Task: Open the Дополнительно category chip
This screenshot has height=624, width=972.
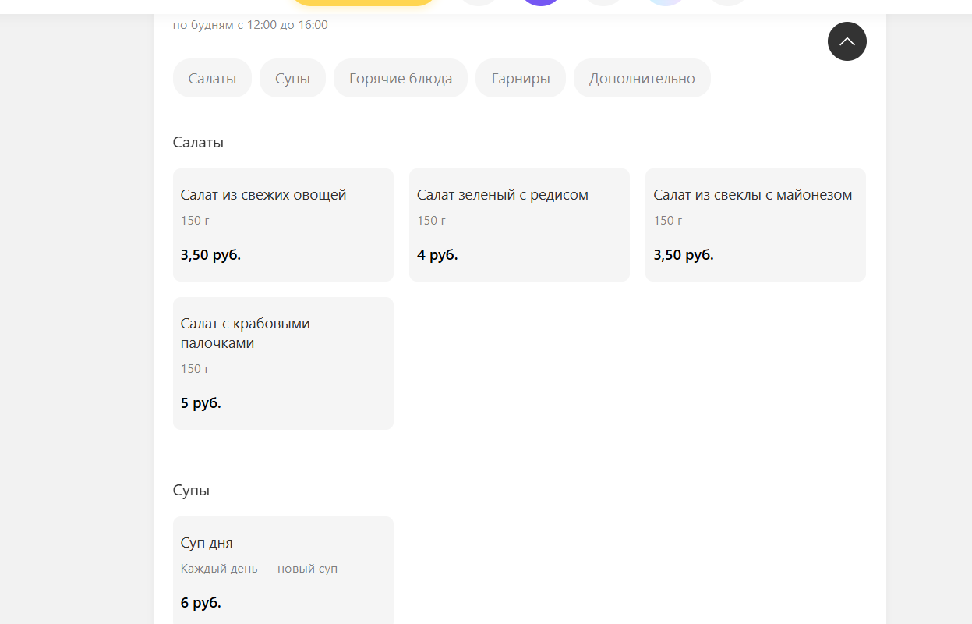Action: 642,78
